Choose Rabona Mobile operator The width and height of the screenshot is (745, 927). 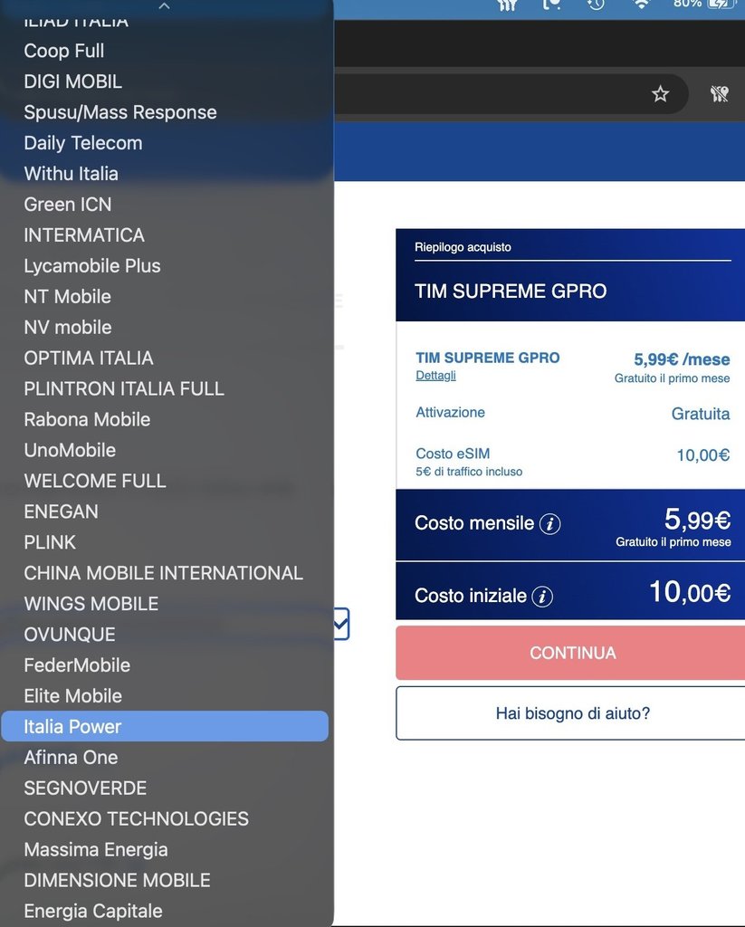87,419
